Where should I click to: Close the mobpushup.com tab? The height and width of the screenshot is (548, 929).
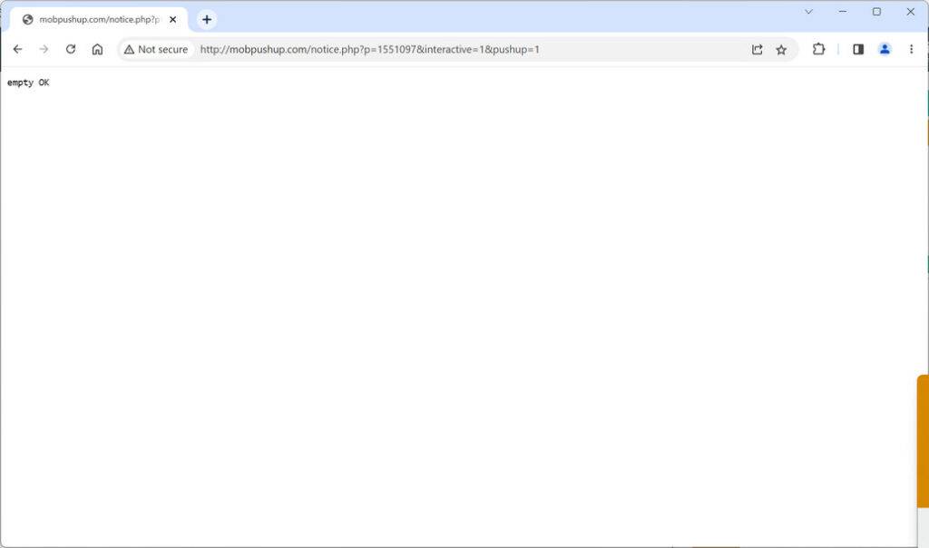coord(172,19)
